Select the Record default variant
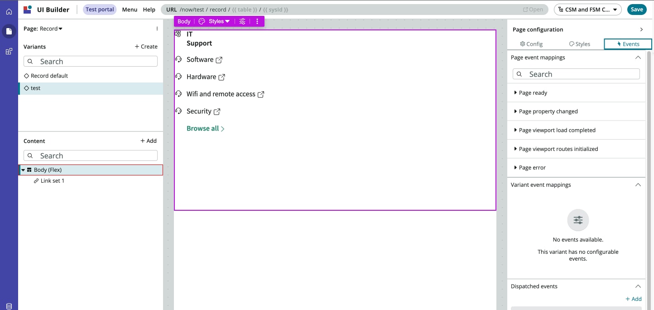Screen dimensions: 654x310 pos(91,76)
